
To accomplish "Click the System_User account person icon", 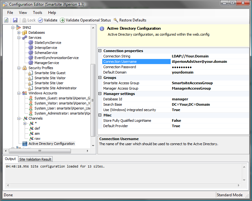I will tap(31, 108).
